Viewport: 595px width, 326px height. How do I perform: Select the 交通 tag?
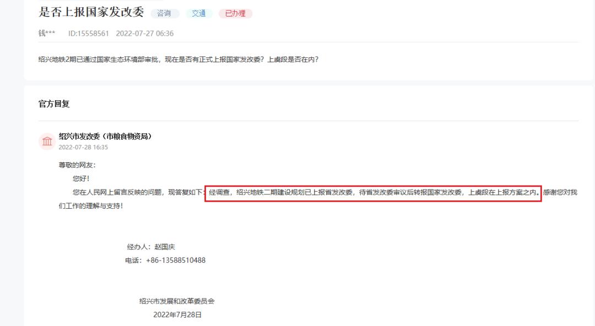[198, 13]
